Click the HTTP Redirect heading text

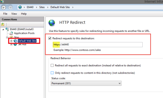pos(72,22)
